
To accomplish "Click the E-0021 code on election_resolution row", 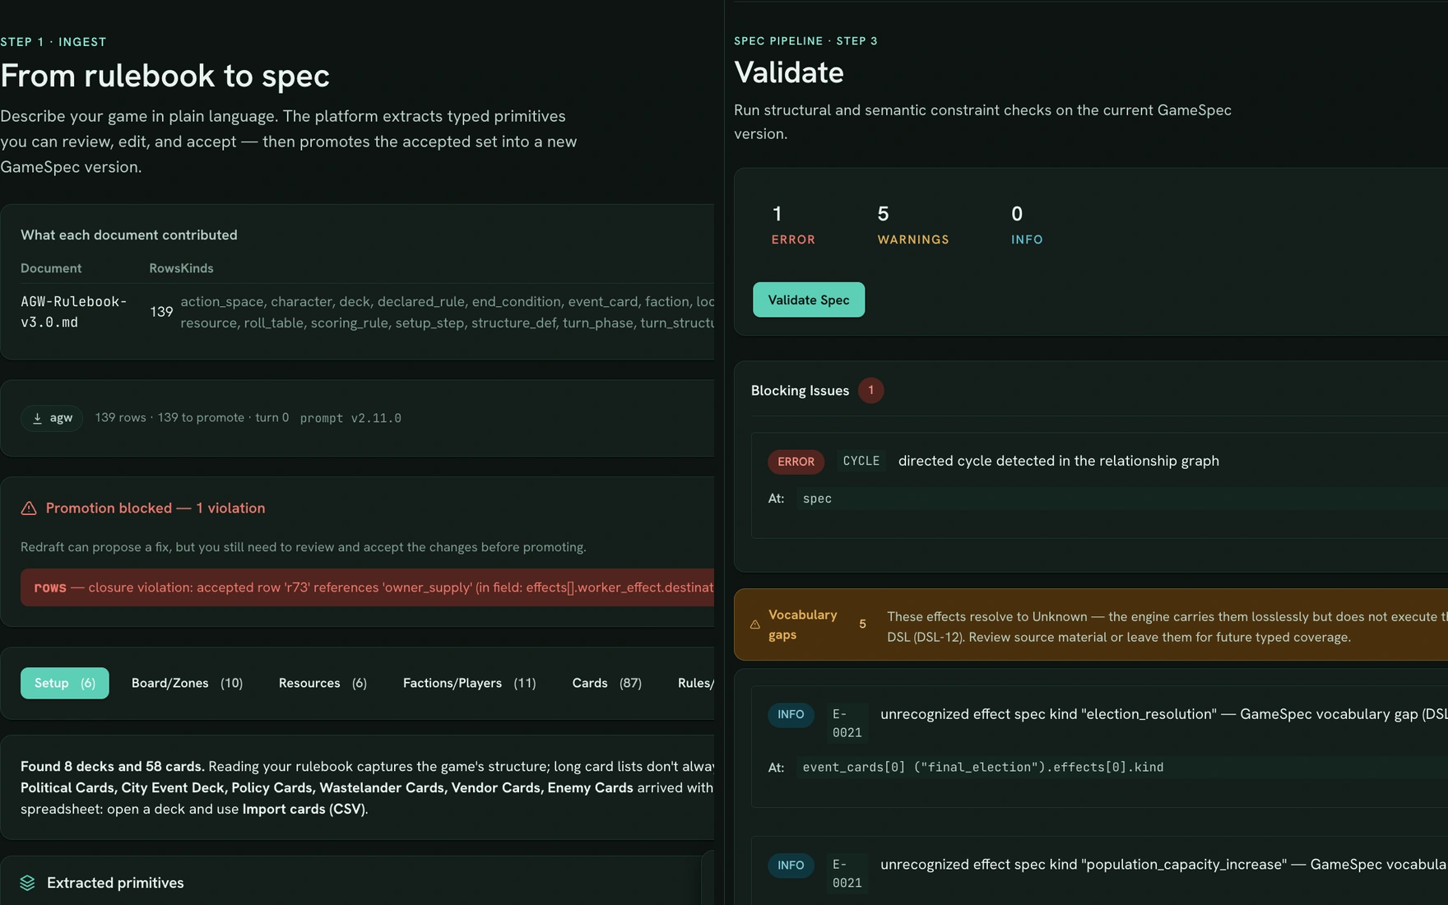I will 847,723.
